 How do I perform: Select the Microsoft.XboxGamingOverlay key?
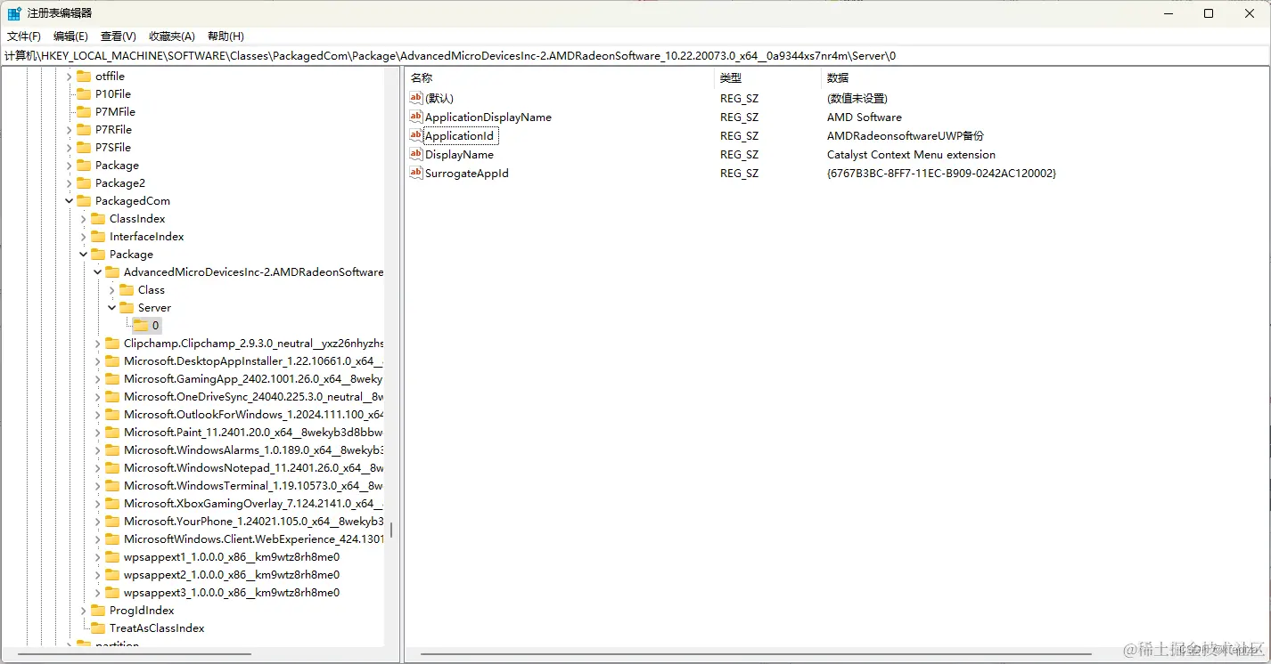(253, 504)
